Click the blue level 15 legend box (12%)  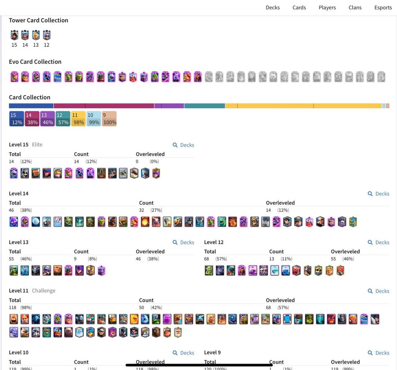tap(17, 119)
